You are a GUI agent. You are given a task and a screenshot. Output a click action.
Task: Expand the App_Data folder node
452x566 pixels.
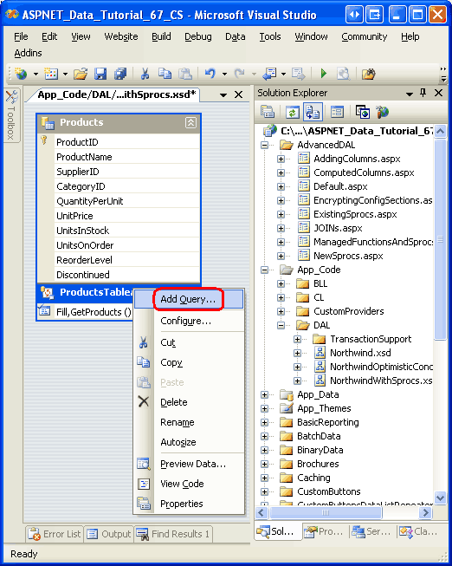(264, 395)
